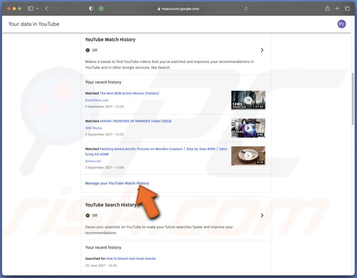
Task: Open AVATAR: FRONTIERS OF PANDORA Trailer link
Action: (x=136, y=121)
